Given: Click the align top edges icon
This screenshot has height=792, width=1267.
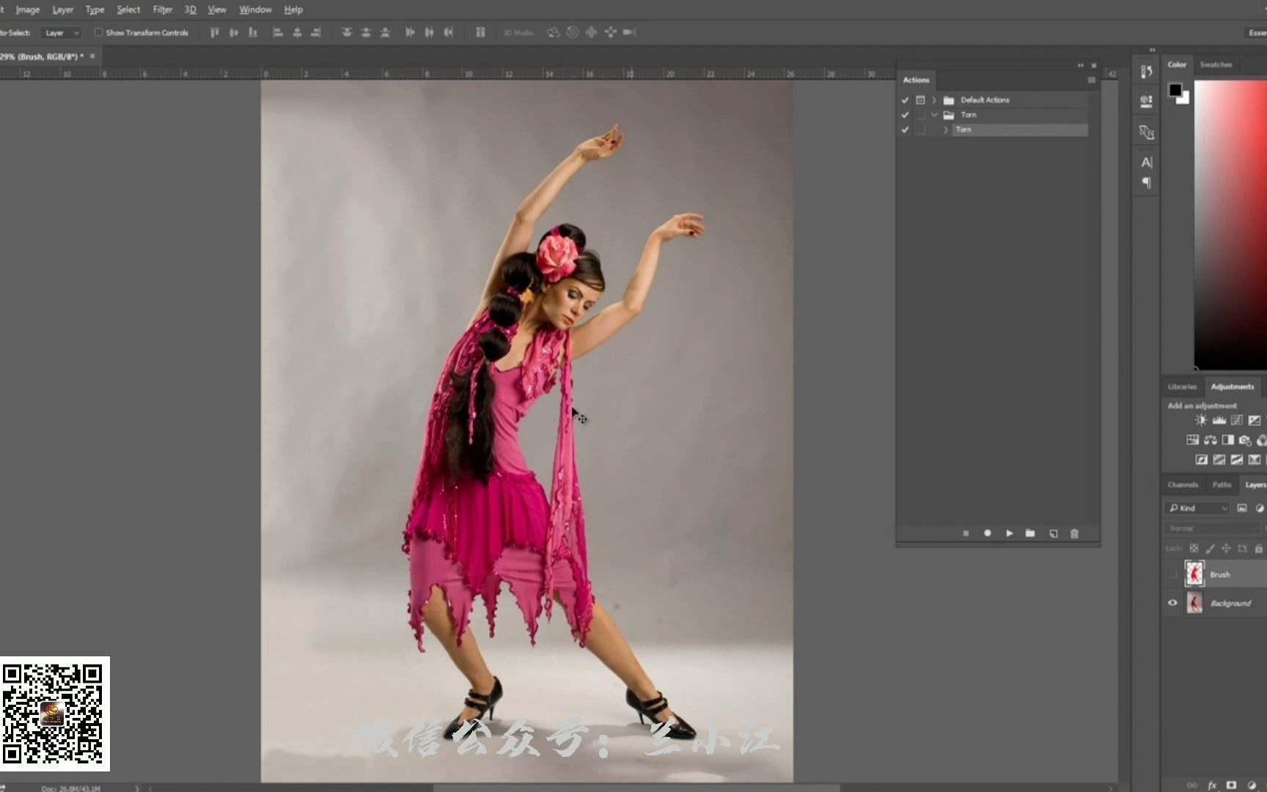Looking at the screenshot, I should (x=215, y=32).
